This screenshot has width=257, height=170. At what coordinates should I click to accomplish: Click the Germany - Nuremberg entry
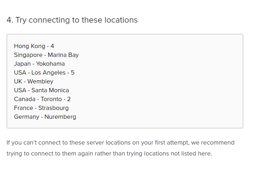pos(45,117)
